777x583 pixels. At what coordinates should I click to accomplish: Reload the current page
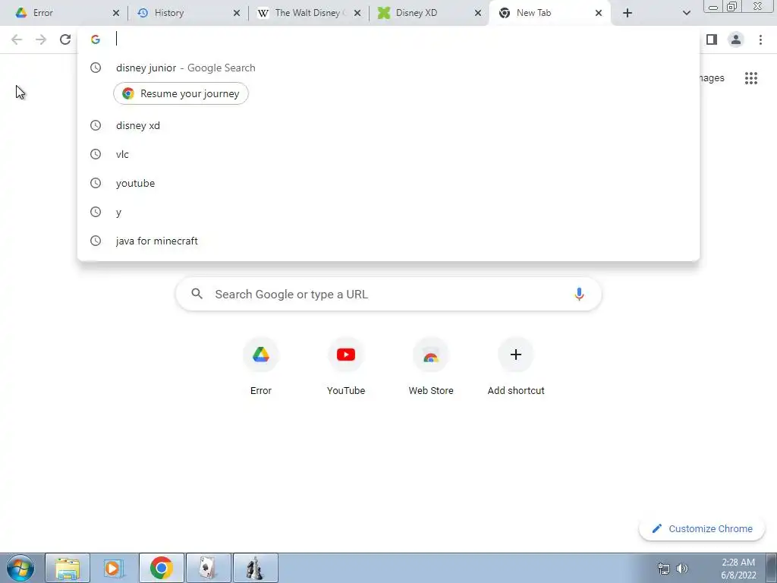(x=65, y=39)
